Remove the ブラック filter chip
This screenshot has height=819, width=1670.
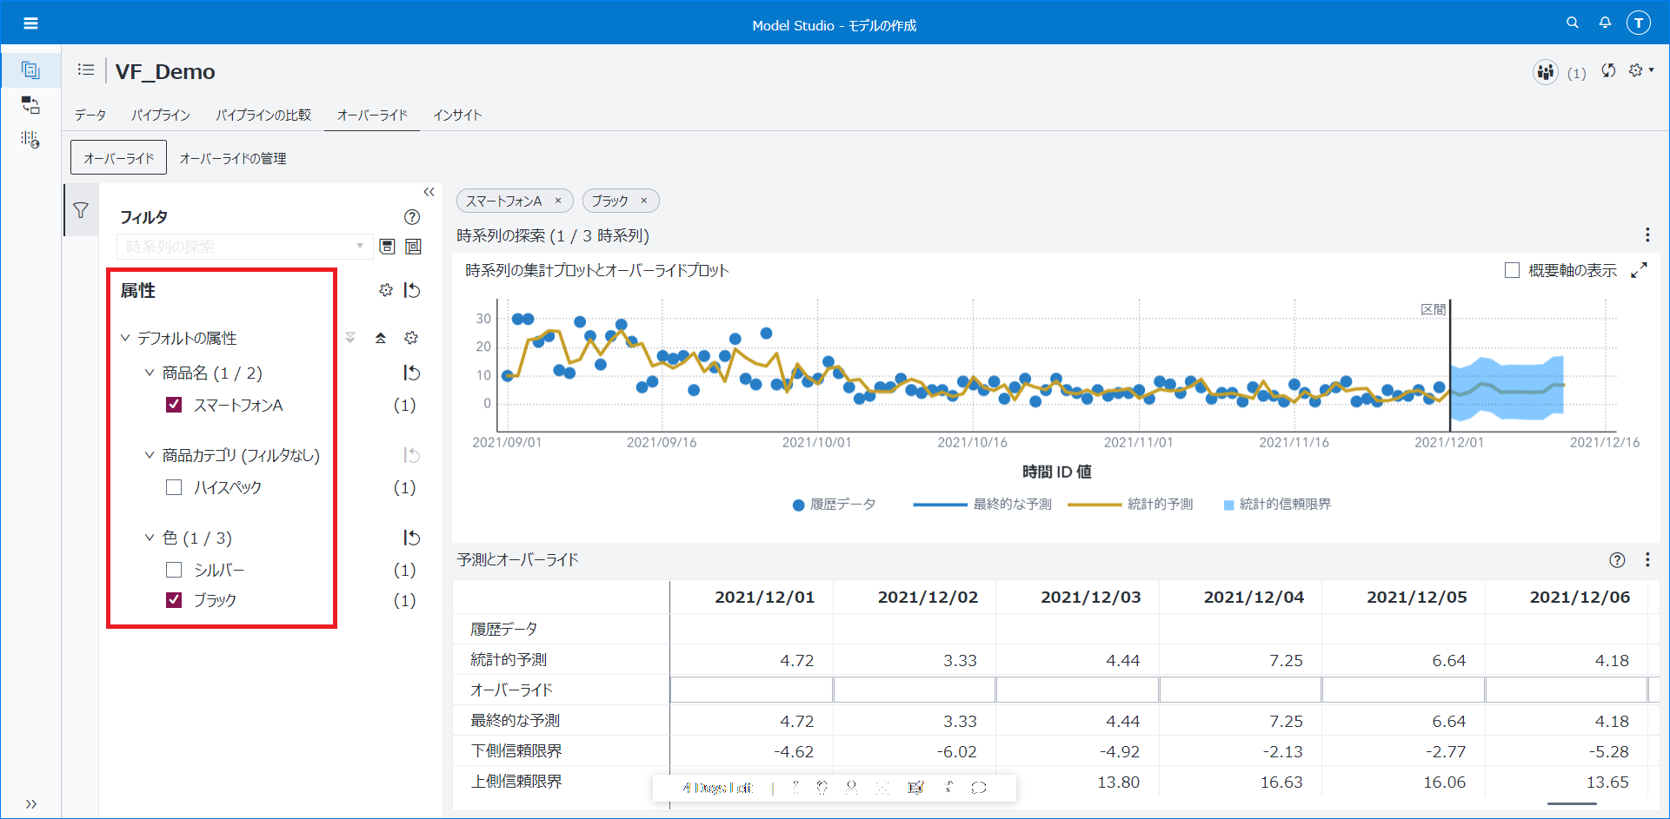[644, 201]
